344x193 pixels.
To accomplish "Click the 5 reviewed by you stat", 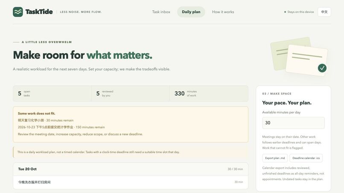I will click(x=130, y=94).
